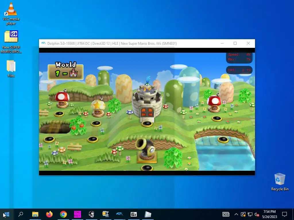
Task: Open the WinZip archive app in taskbar
Action: pos(106,214)
